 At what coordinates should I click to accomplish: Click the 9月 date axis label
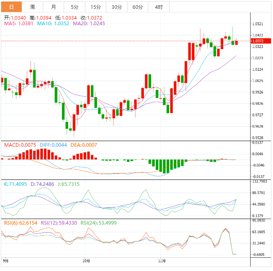click(6, 261)
